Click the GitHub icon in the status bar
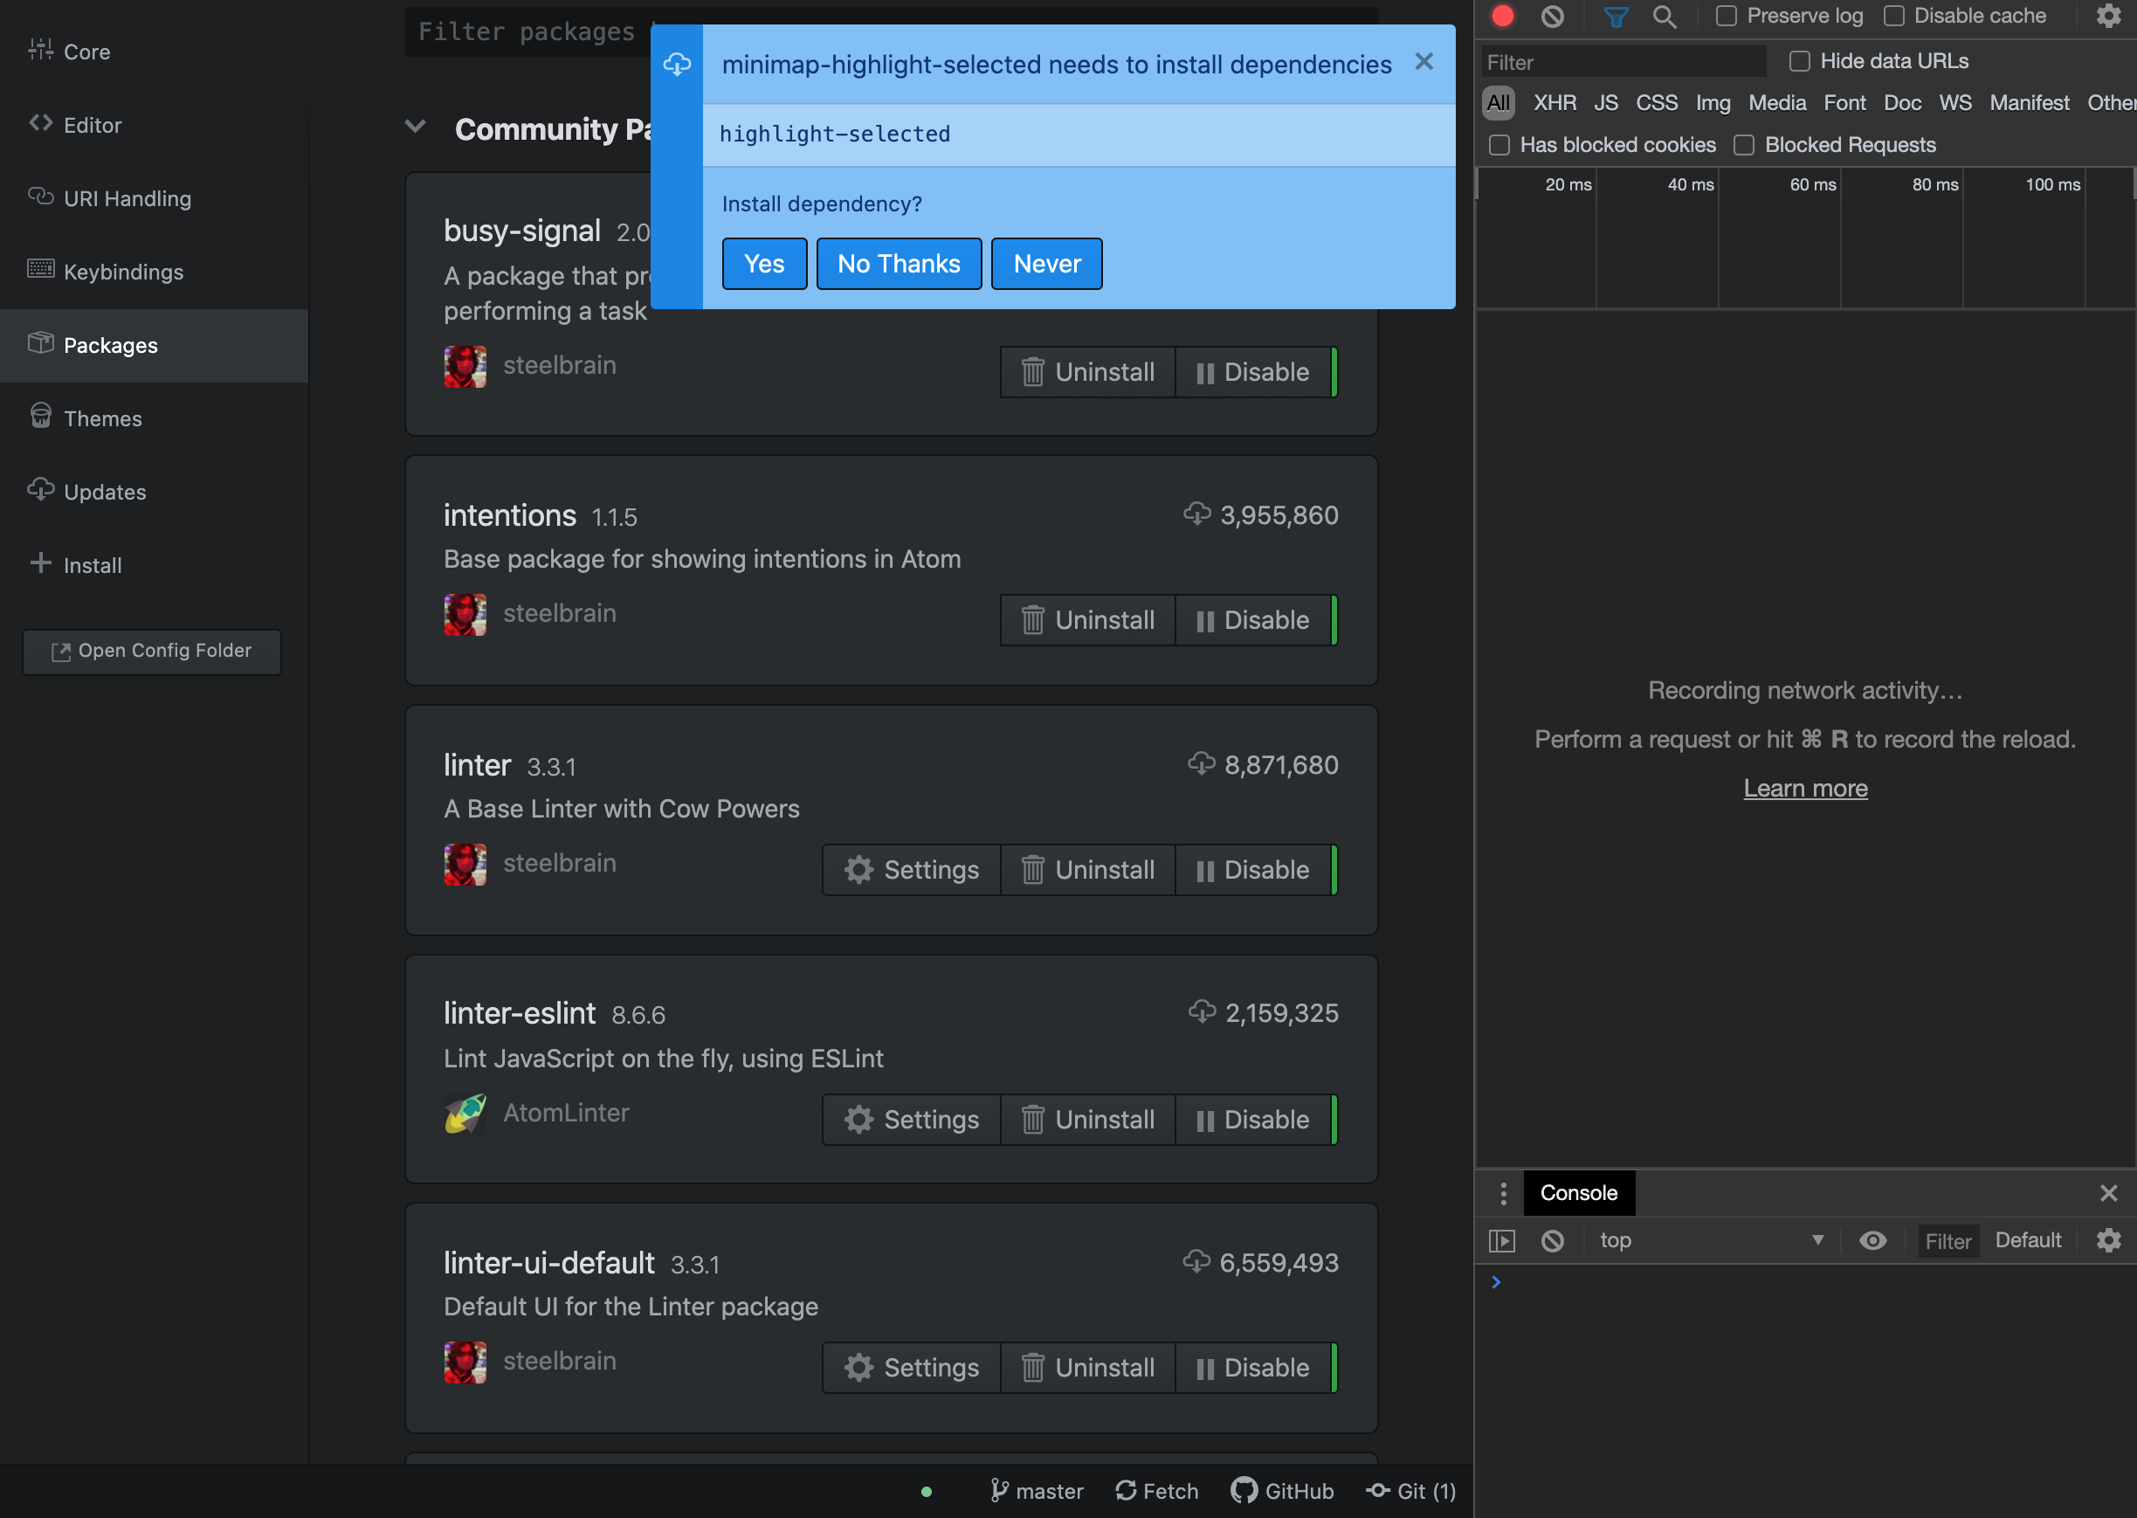The height and width of the screenshot is (1518, 2137). coord(1244,1490)
